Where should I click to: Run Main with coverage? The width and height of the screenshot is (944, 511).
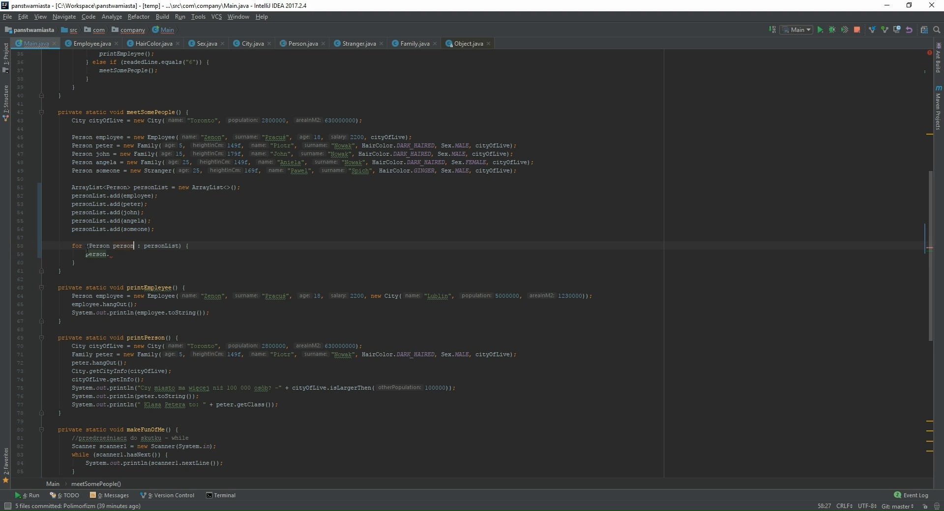845,30
